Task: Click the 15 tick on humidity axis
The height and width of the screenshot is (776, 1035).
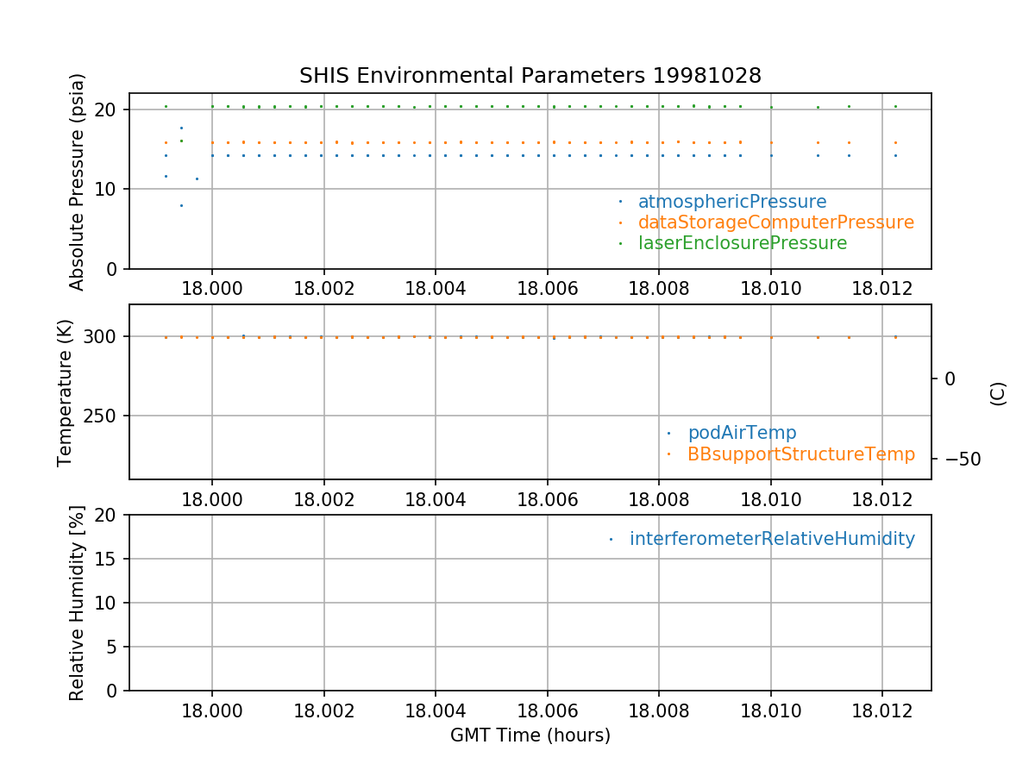Action: 110,559
